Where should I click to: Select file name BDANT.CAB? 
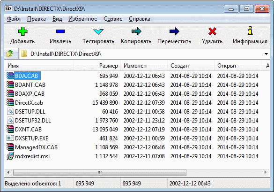pyautogui.click(x=30, y=85)
